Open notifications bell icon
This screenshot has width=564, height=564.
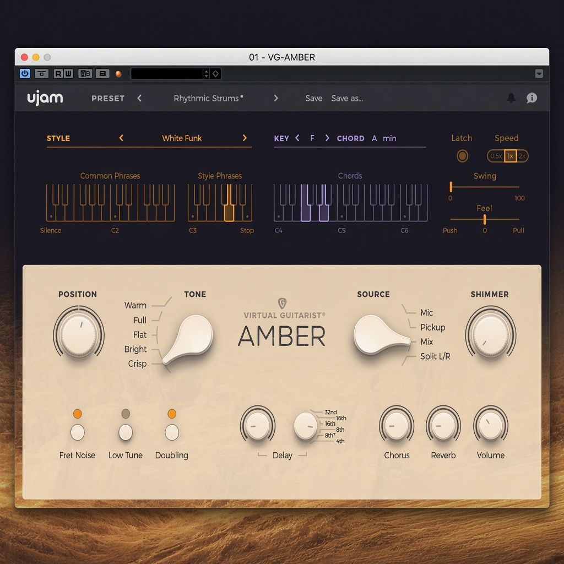click(511, 98)
